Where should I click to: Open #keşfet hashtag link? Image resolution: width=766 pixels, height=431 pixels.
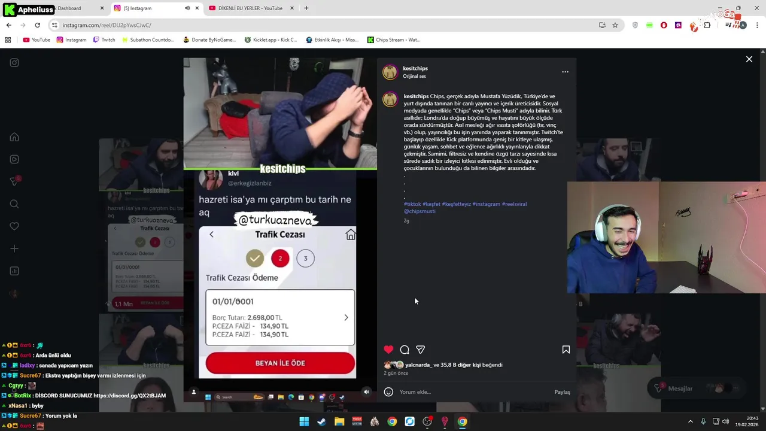coord(431,204)
